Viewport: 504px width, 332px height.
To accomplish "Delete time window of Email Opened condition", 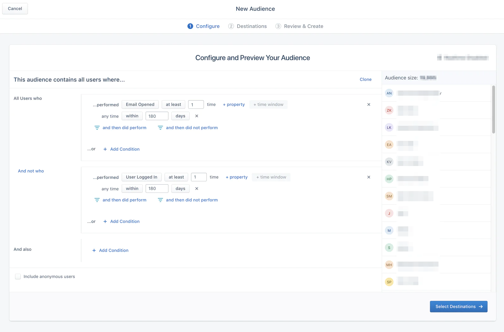I will click(x=197, y=116).
